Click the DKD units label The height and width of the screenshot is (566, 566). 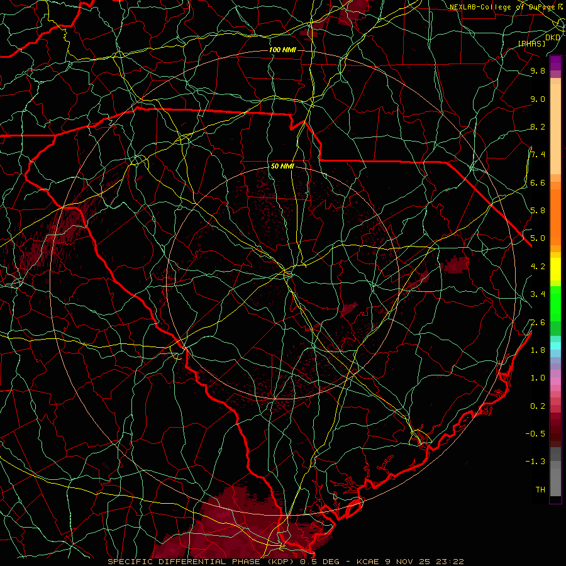553,38
